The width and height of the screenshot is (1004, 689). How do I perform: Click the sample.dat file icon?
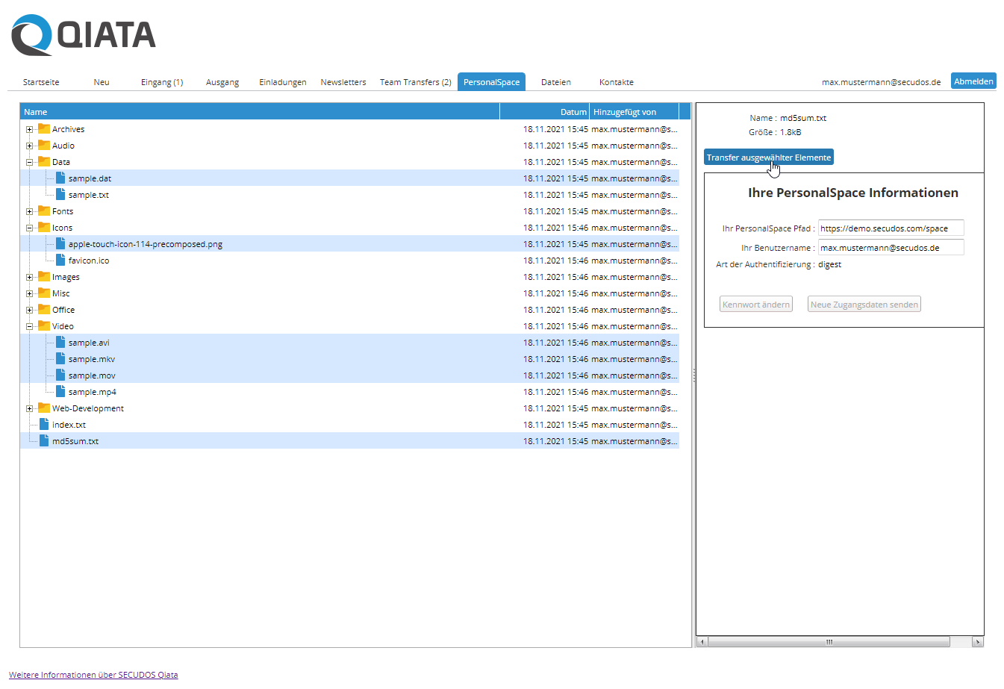60,178
